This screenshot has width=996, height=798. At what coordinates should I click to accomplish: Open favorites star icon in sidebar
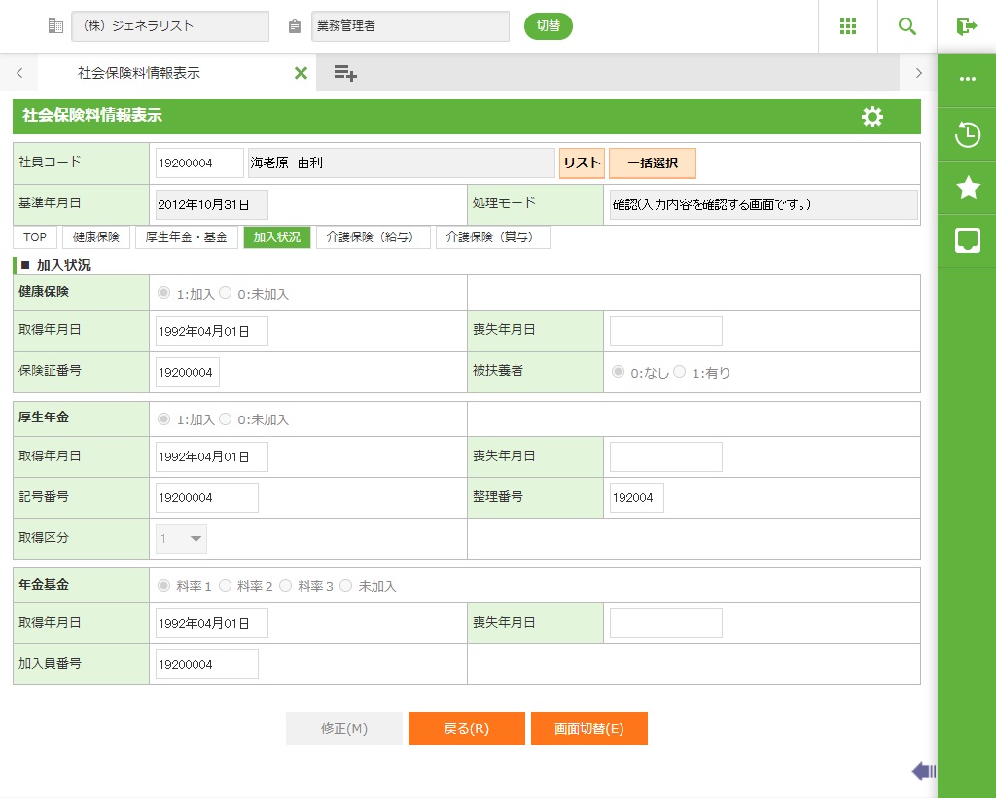pyautogui.click(x=967, y=188)
